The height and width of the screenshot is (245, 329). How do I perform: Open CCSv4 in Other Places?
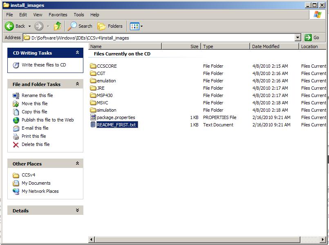pyautogui.click(x=29, y=175)
